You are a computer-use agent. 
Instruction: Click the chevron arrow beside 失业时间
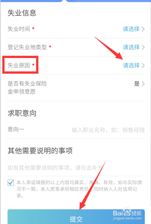click(143, 29)
